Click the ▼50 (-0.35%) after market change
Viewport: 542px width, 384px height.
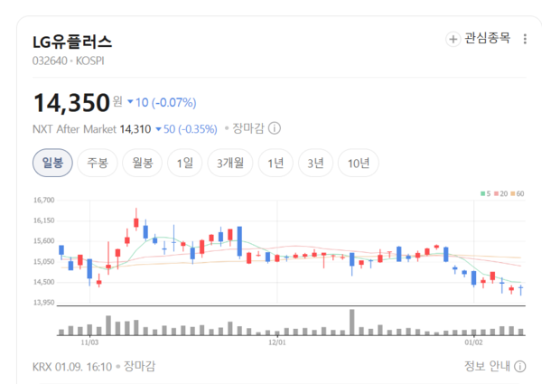186,129
